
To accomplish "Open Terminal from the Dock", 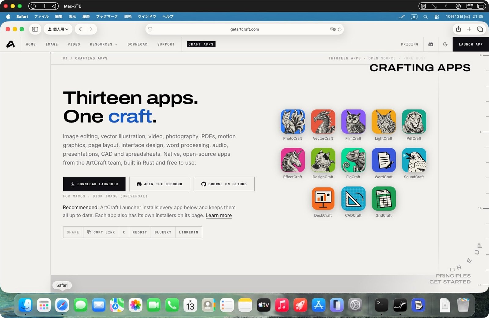I will click(381, 305).
